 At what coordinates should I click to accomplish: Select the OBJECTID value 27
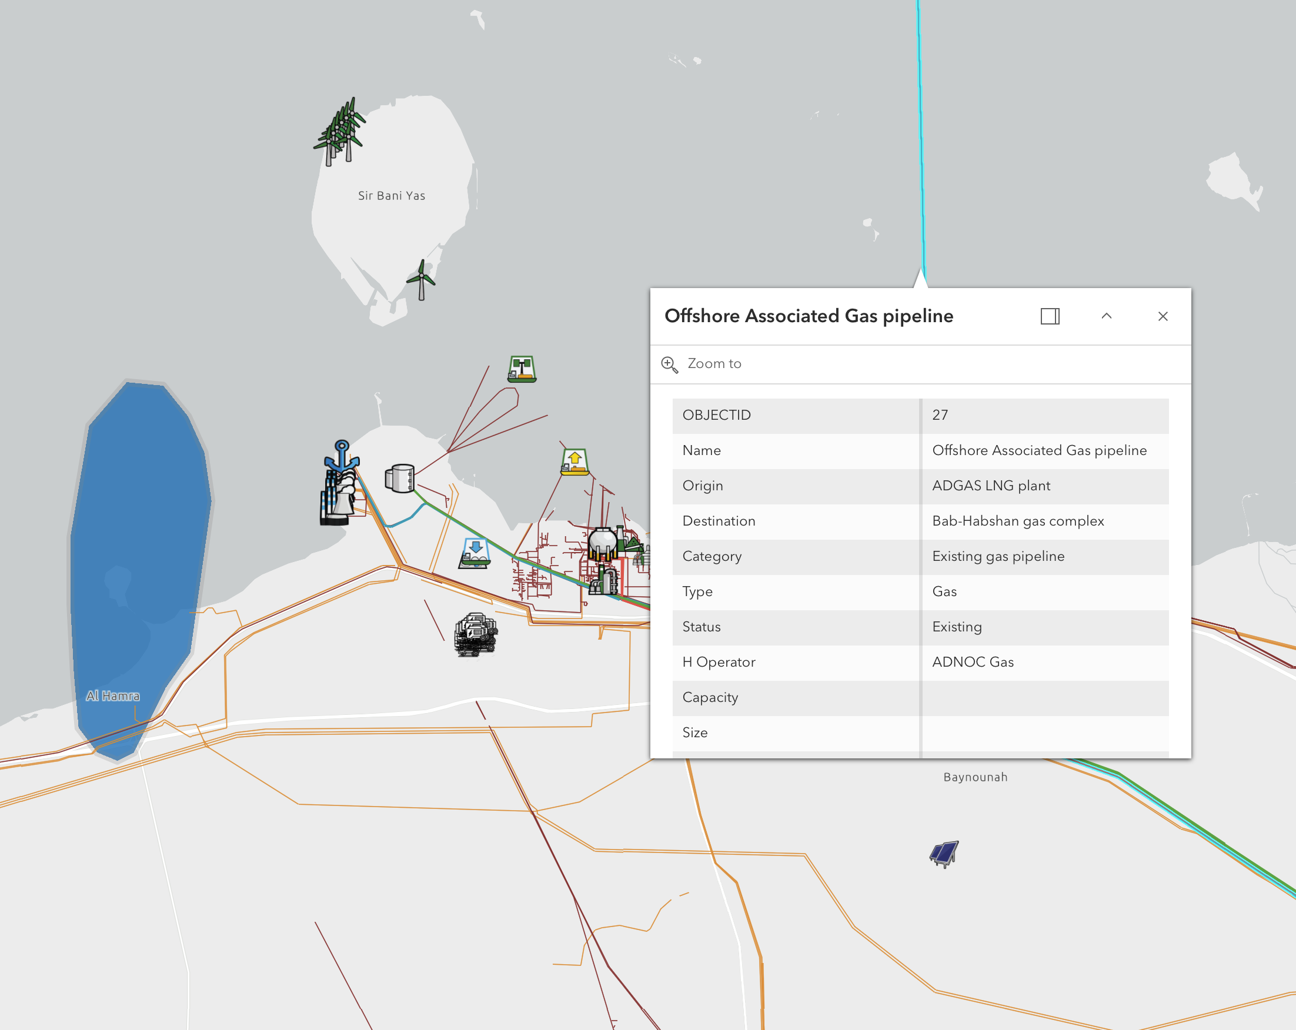(940, 415)
